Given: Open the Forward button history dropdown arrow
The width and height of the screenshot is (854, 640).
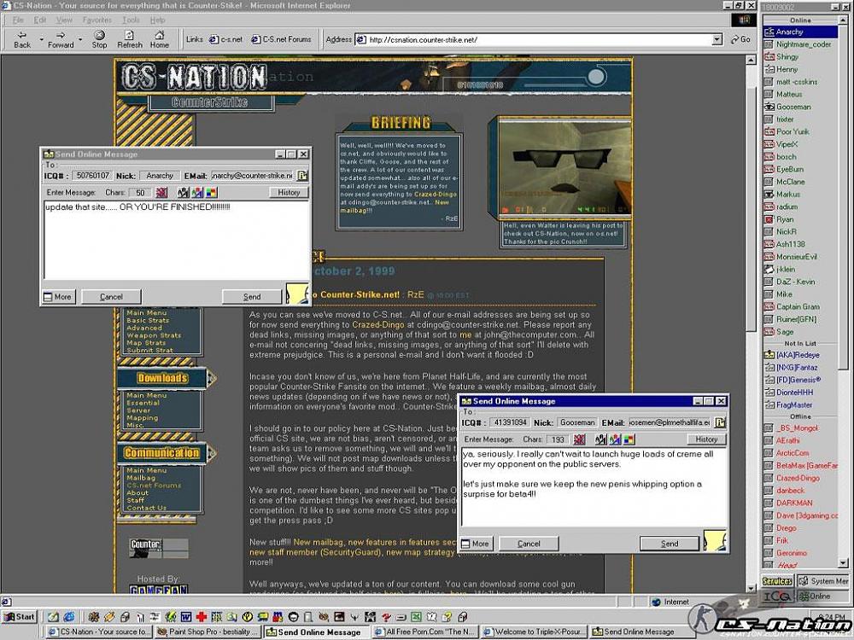Looking at the screenshot, I should [80, 39].
